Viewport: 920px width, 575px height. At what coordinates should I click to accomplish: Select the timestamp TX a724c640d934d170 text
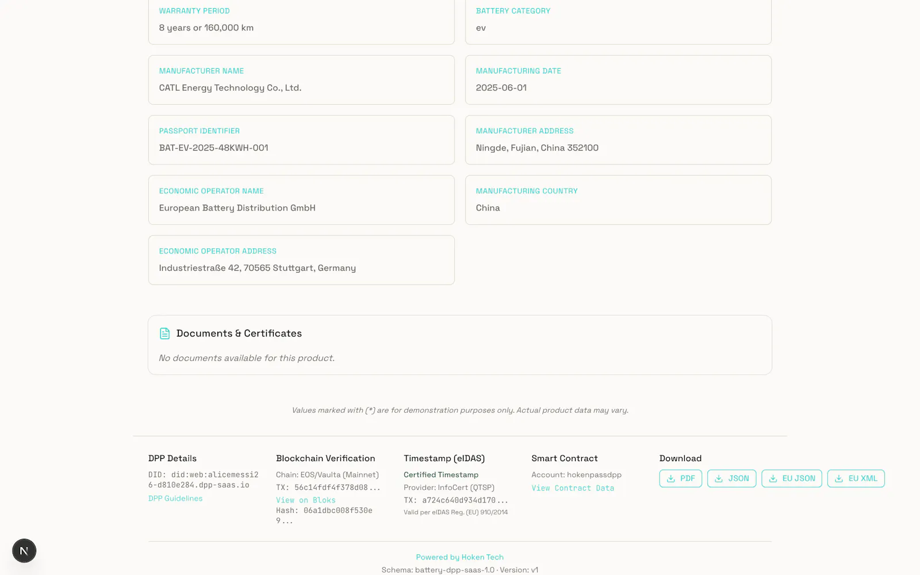[456, 500]
